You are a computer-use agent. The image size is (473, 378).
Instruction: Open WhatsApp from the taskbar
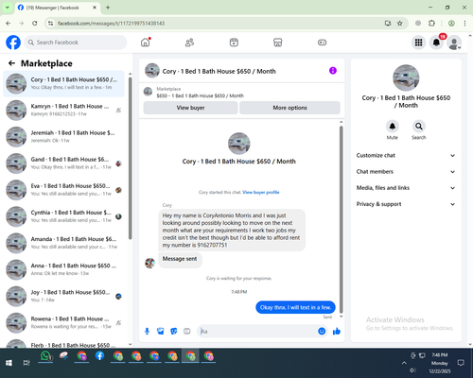point(45,356)
